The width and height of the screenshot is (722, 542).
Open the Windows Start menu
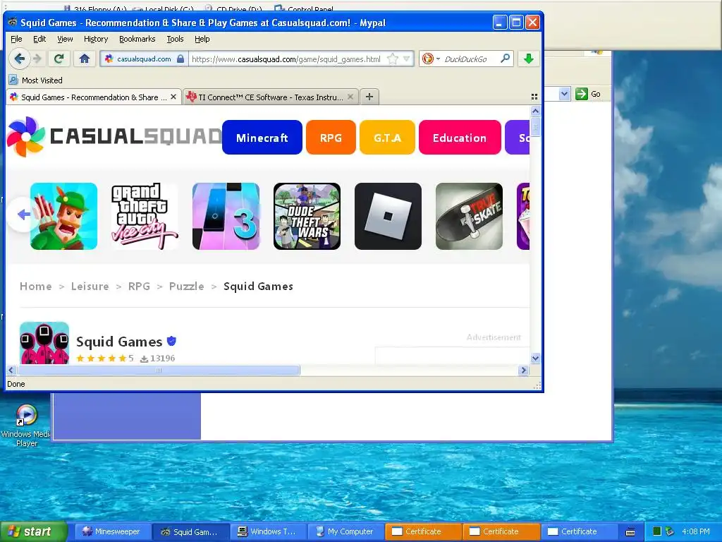33,531
